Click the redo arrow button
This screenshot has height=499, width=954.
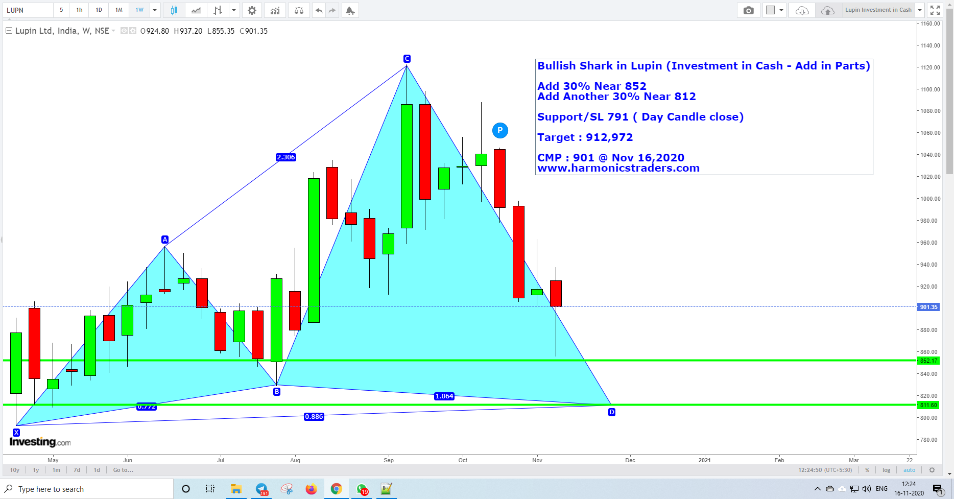331,10
